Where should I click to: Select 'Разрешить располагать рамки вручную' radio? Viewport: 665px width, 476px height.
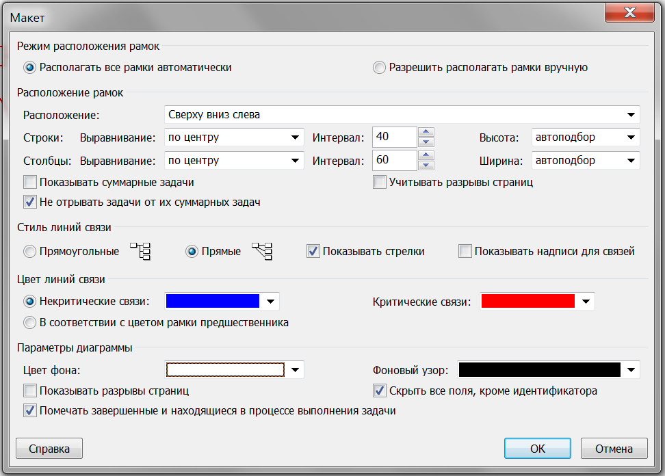click(379, 68)
